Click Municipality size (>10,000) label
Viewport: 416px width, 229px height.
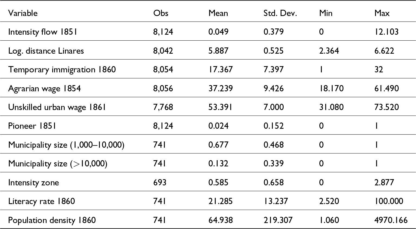coord(58,164)
